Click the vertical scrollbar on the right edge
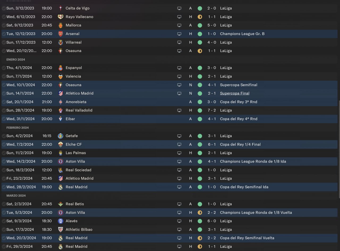The width and height of the screenshot is (340, 251). pyautogui.click(x=339, y=149)
